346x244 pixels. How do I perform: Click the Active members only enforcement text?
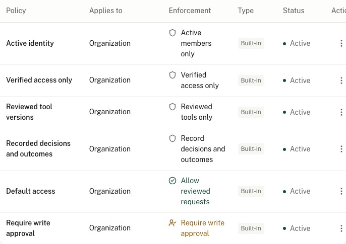[196, 43]
